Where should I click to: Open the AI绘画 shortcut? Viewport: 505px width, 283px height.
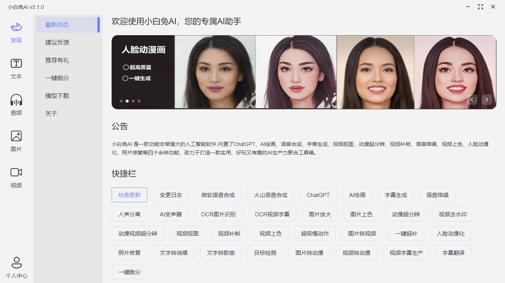click(x=357, y=195)
